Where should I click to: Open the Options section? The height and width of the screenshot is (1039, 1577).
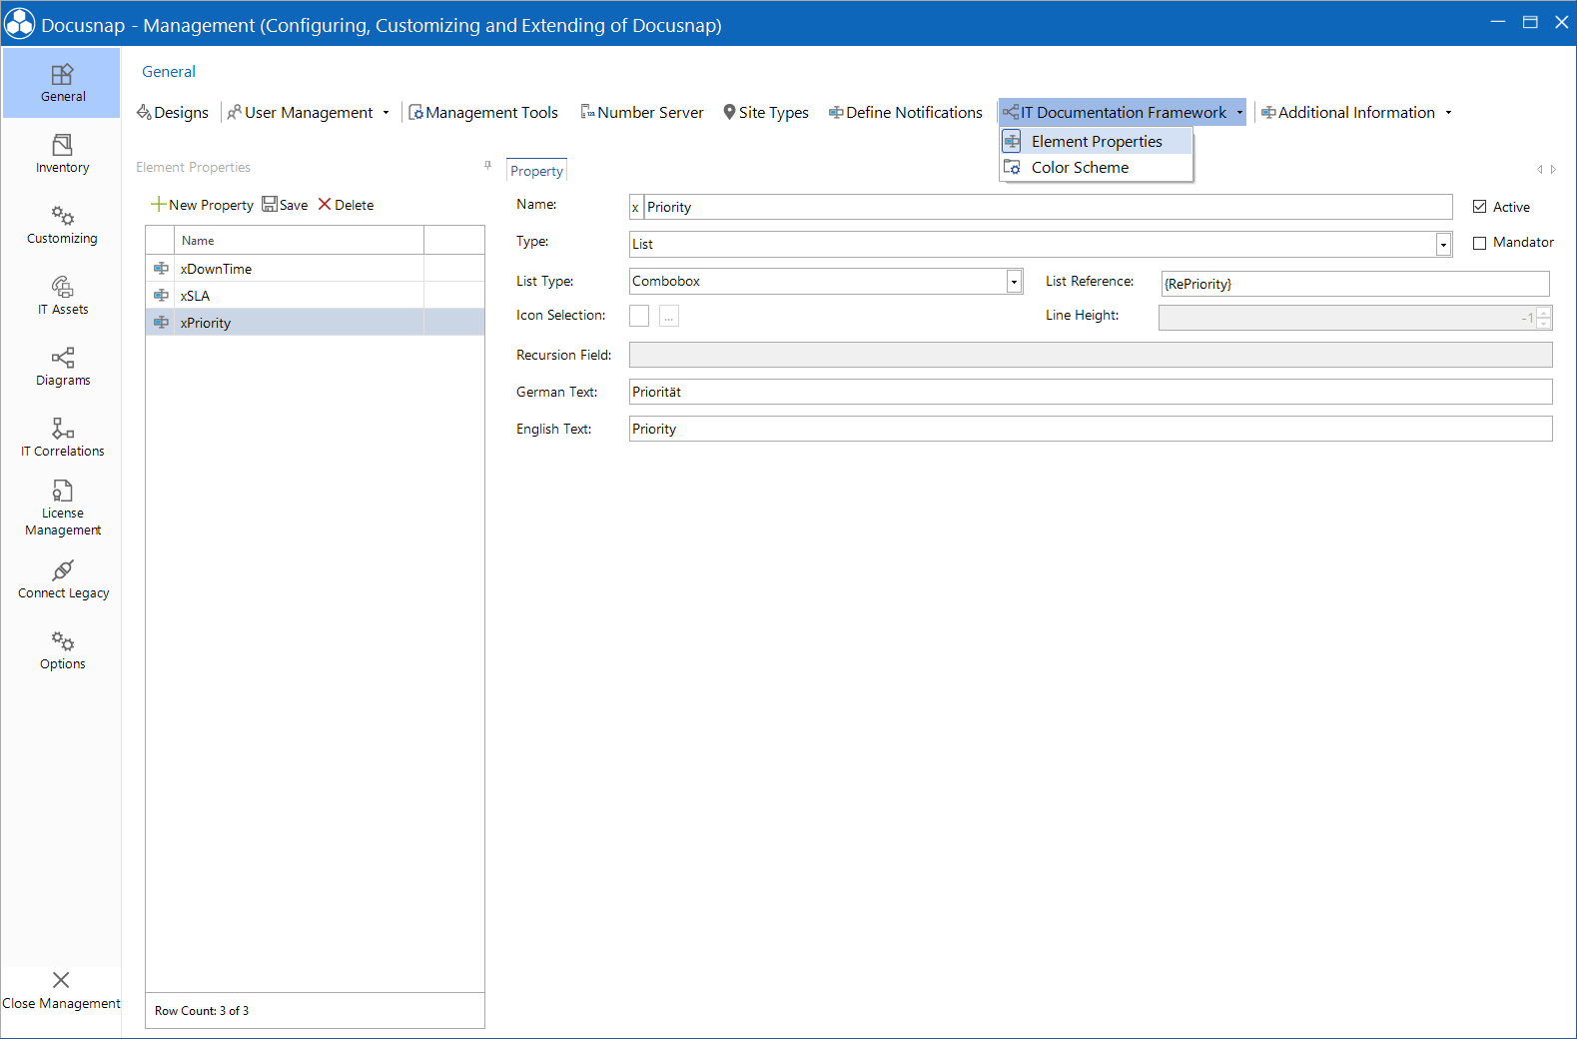(62, 650)
